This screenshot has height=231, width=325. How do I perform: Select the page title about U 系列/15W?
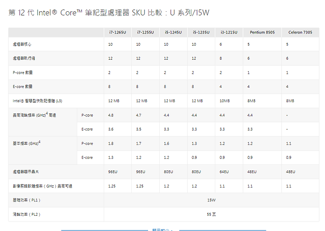pos(109,13)
